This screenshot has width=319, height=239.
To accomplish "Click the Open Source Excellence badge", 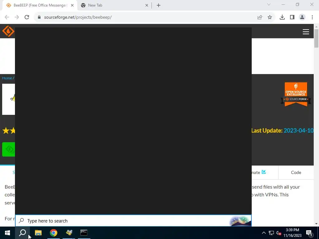I will pyautogui.click(x=296, y=94).
